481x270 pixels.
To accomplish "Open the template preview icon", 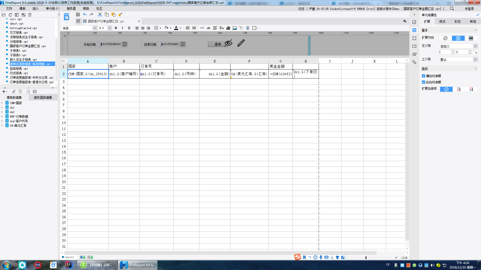I will [66, 17].
